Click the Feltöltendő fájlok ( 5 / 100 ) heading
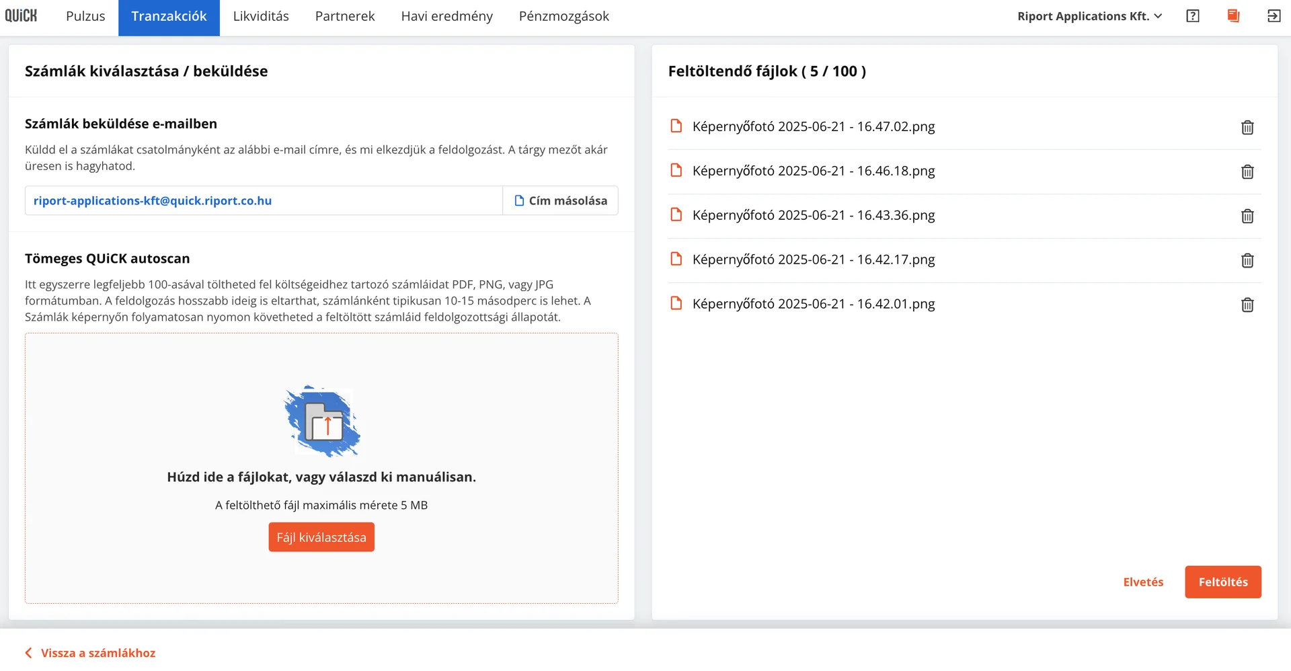This screenshot has width=1291, height=671. pyautogui.click(x=767, y=71)
